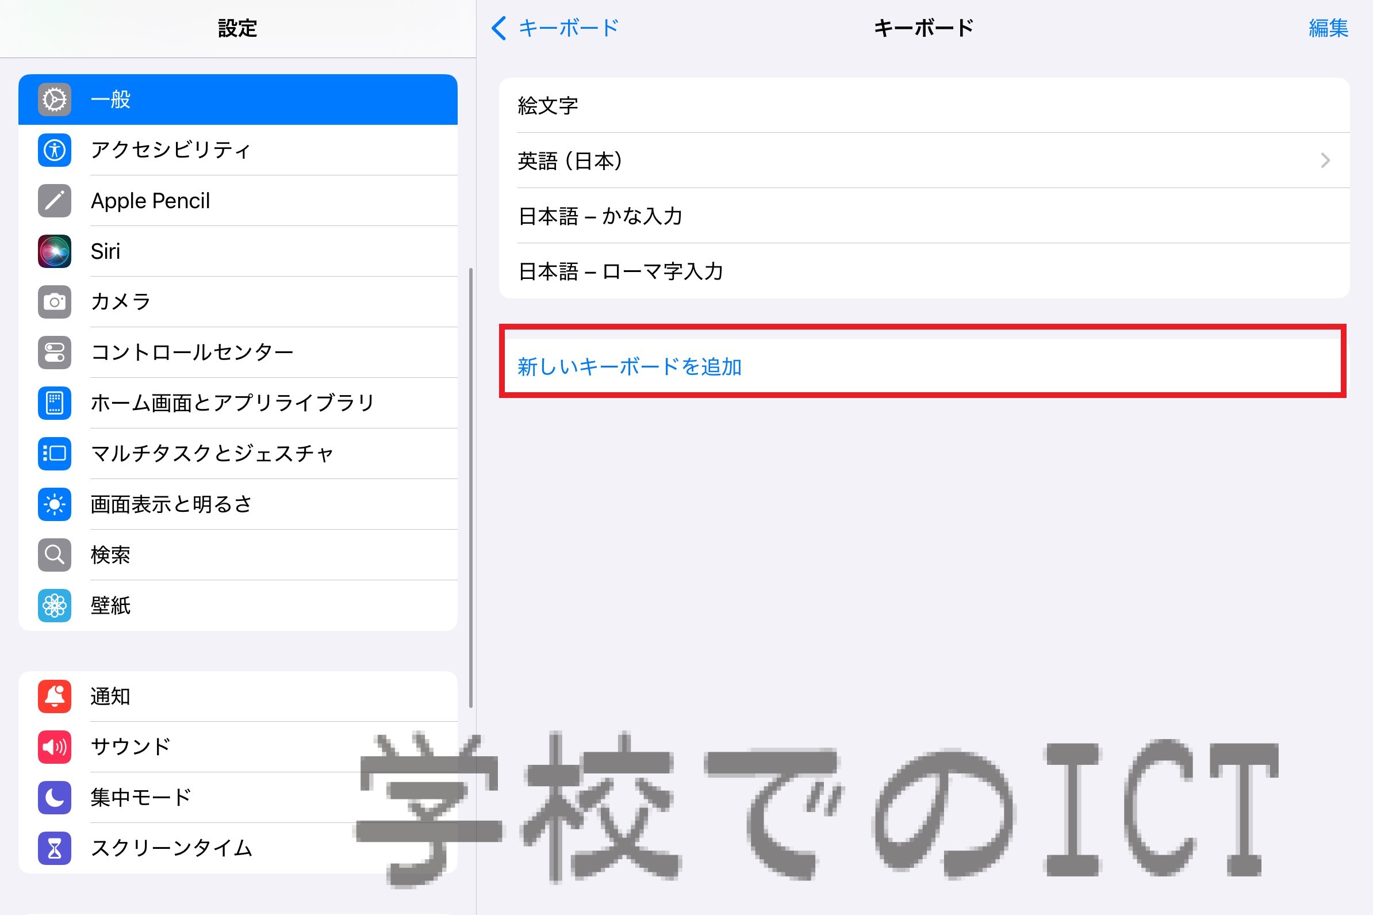
Task: Click the General gear icon
Action: [x=55, y=99]
